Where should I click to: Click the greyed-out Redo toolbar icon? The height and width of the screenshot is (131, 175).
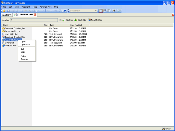click(43, 11)
